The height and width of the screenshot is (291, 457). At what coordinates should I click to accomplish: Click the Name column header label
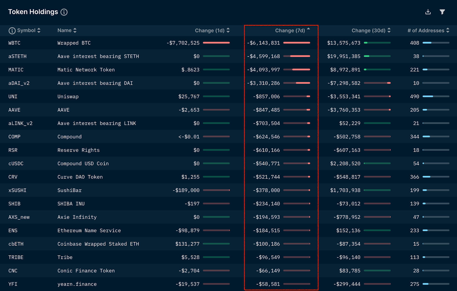(x=65, y=30)
